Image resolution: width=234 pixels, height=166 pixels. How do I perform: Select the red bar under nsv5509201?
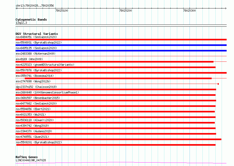click(116, 145)
